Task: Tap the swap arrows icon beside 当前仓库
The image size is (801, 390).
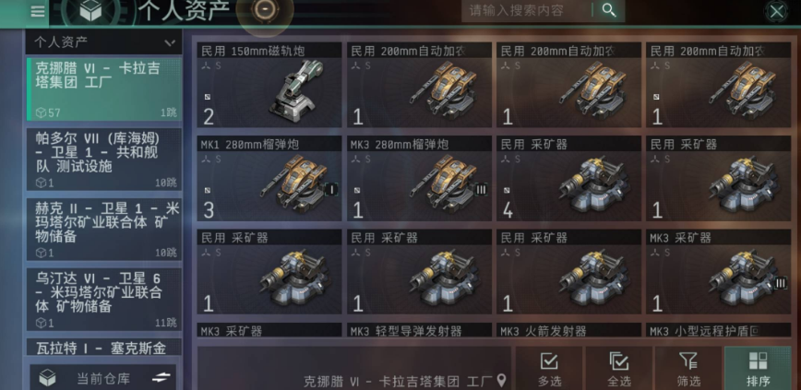Action: pyautogui.click(x=161, y=377)
